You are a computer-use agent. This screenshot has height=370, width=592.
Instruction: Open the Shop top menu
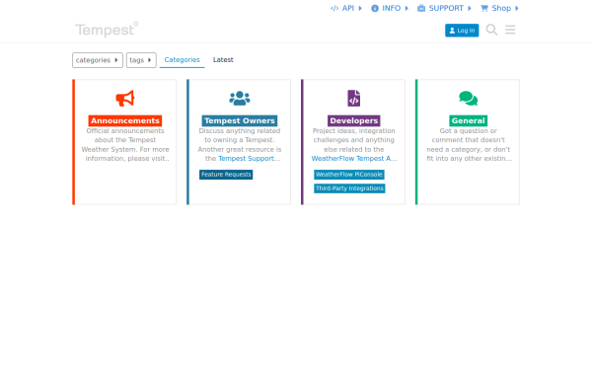(x=499, y=8)
